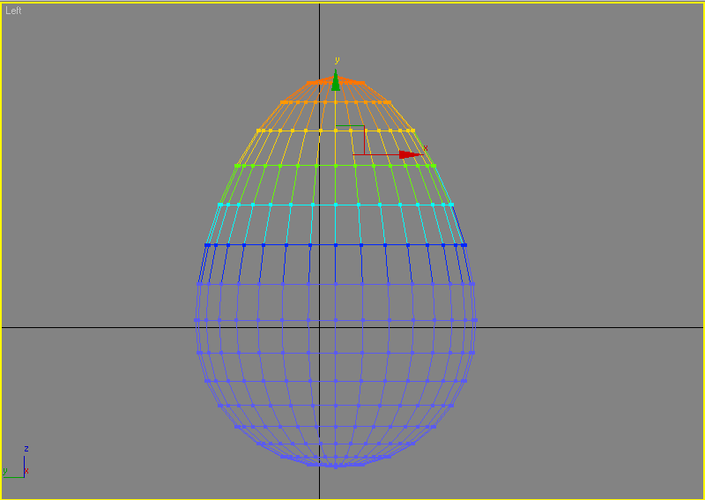Select the bottom pole vertex of egg mesh
Image resolution: width=705 pixels, height=500 pixels.
(x=335, y=466)
